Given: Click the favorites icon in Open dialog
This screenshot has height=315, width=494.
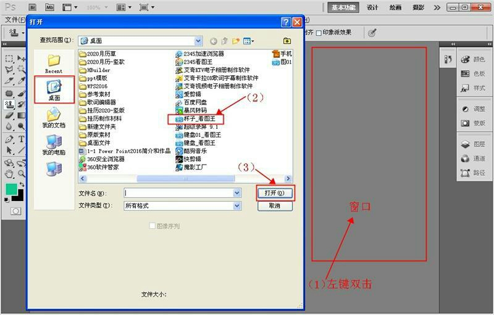Looking at the screenshot, I should (287, 41).
